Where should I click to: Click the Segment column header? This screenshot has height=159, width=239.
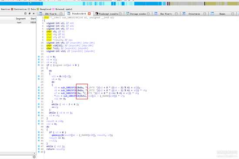click(x=20, y=19)
